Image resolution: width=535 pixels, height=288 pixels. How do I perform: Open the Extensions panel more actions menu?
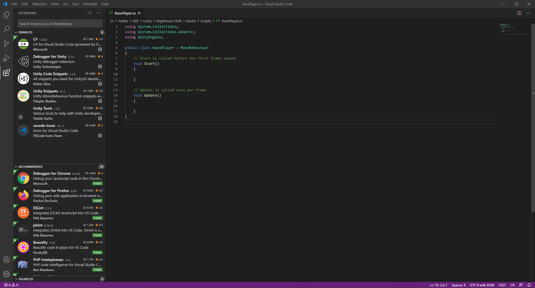coord(99,13)
